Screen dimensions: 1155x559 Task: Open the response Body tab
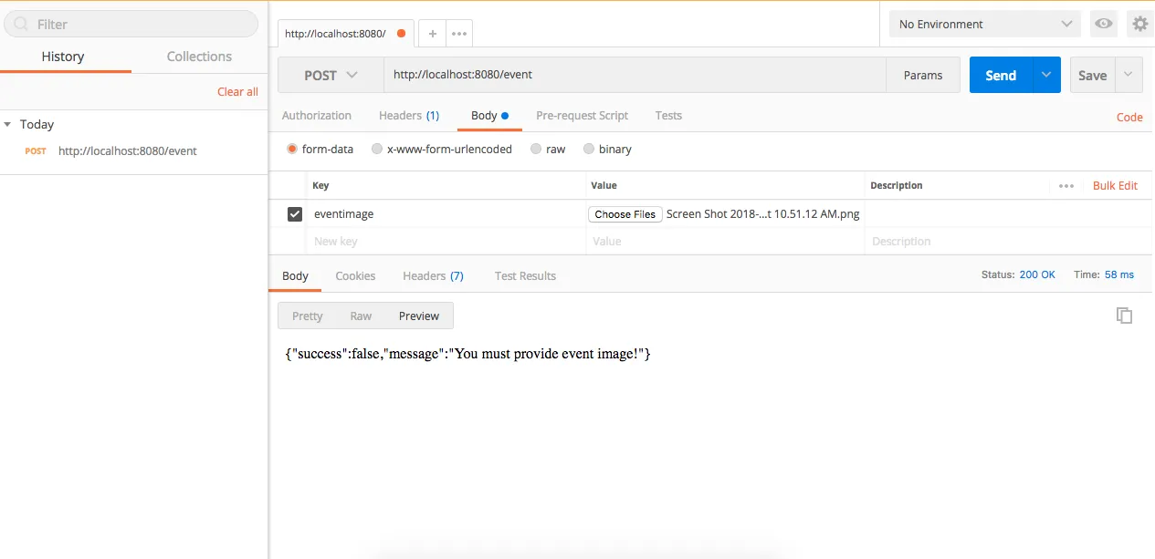[295, 276]
